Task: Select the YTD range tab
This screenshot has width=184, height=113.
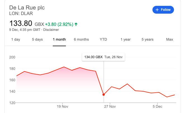Action: click(x=103, y=40)
